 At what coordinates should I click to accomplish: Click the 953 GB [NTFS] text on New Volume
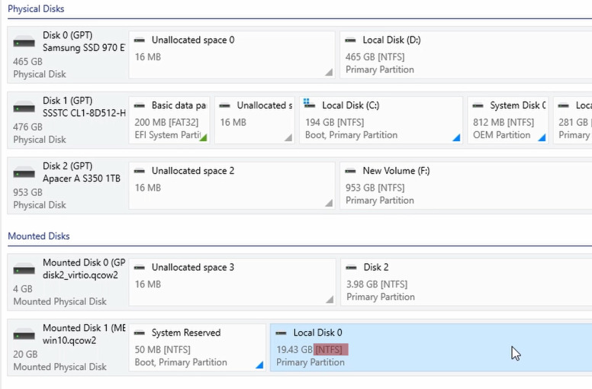click(375, 188)
